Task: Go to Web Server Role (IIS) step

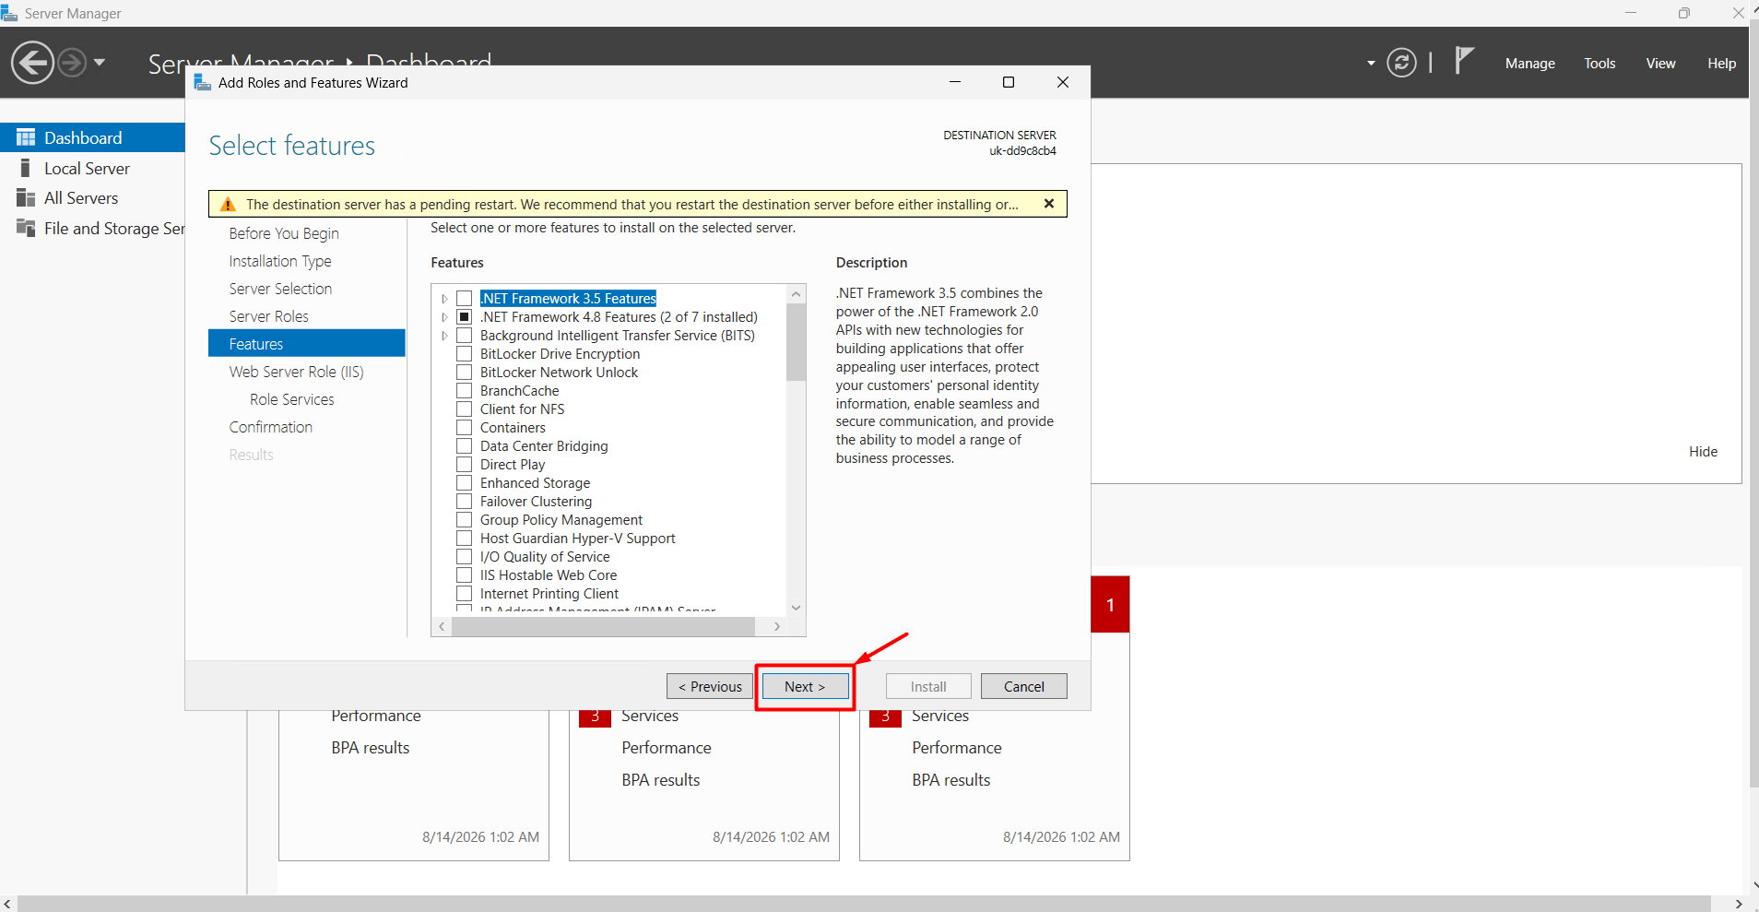Action: pos(297,372)
